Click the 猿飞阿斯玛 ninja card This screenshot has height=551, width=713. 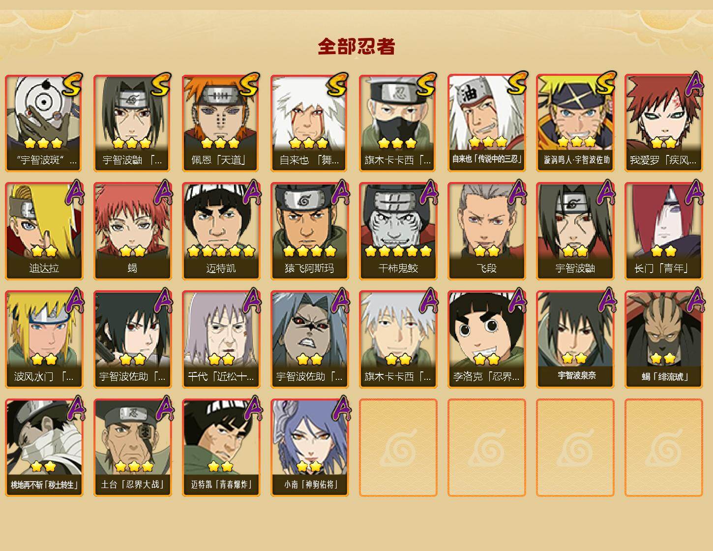[310, 231]
